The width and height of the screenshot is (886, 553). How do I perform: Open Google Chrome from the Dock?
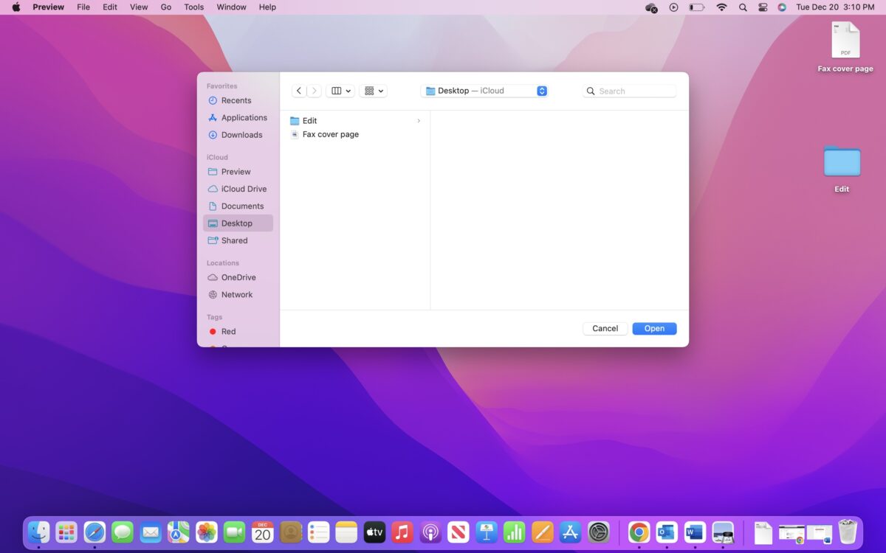[639, 532]
